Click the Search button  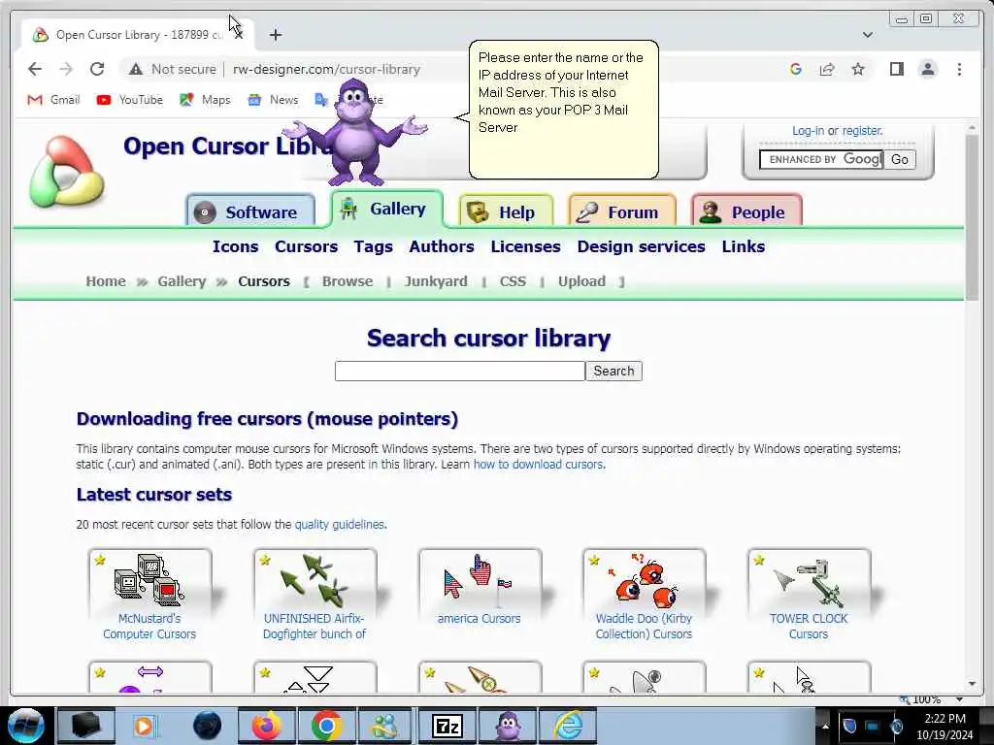[x=613, y=371]
